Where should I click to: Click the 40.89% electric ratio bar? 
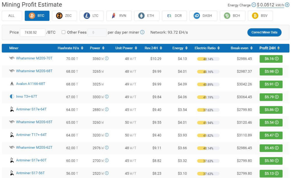click(x=208, y=85)
